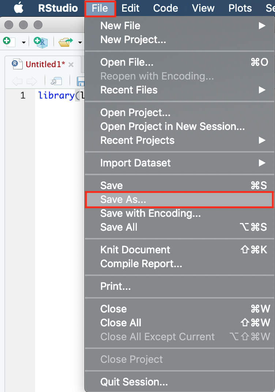Screen dimensions: 275x392
Task: Click line 1 in the code editor
Action: (x=60, y=96)
